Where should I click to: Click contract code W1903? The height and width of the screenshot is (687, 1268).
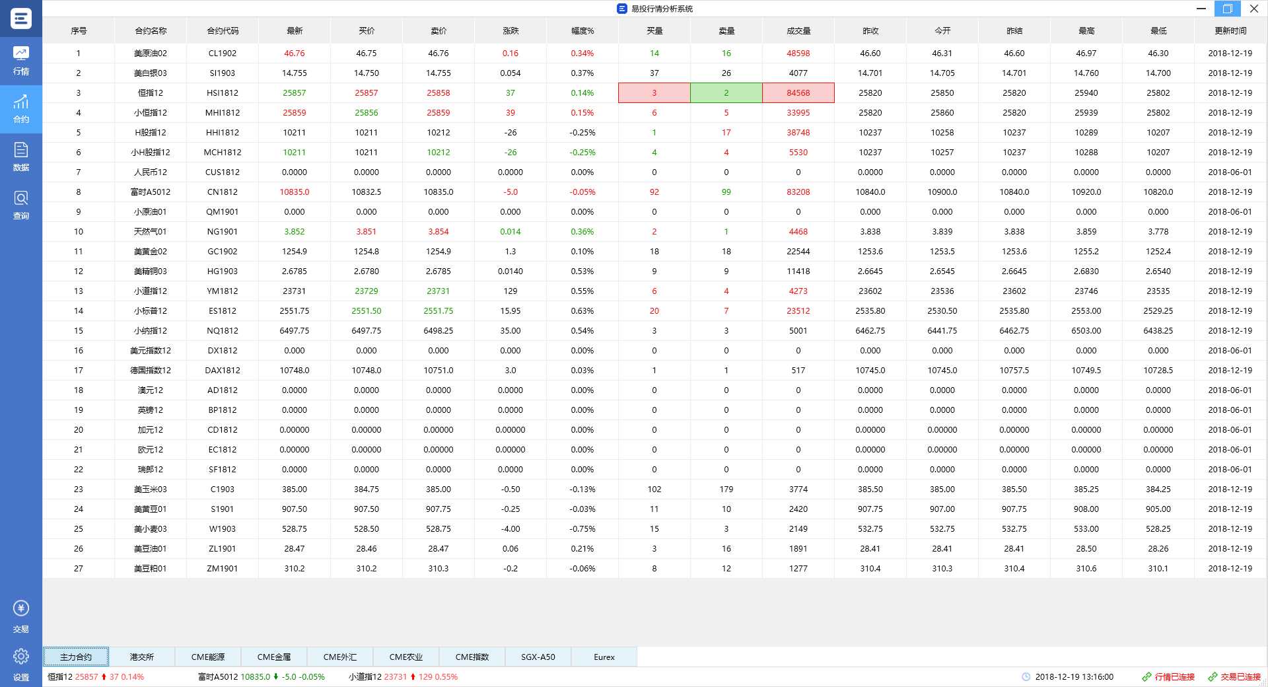tap(223, 528)
